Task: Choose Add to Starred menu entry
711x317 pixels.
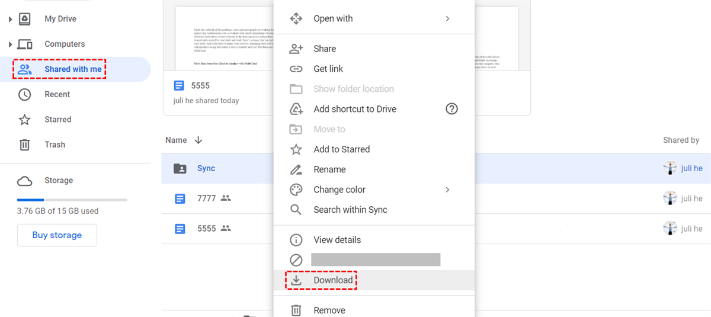Action: (341, 149)
